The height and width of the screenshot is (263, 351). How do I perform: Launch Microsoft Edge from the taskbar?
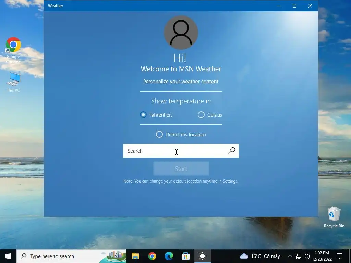pyautogui.click(x=169, y=256)
